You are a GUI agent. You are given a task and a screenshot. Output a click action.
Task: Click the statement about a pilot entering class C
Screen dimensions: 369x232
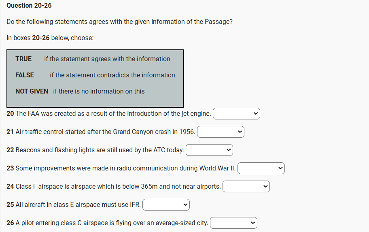108,223
